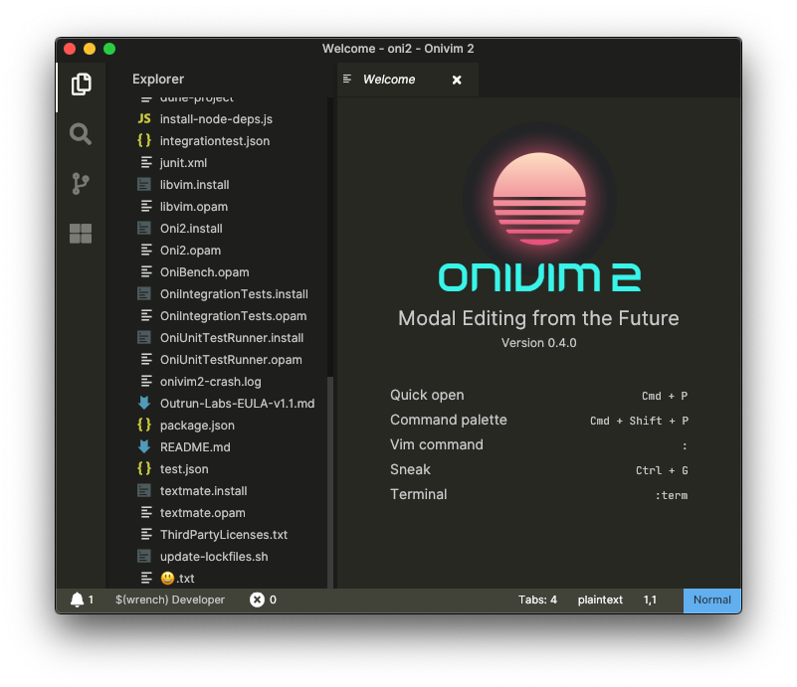
Task: Open the Source Control panel
Action: [80, 183]
